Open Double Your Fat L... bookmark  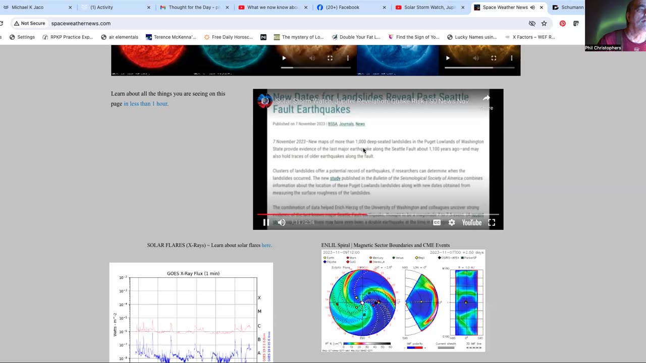coord(356,37)
